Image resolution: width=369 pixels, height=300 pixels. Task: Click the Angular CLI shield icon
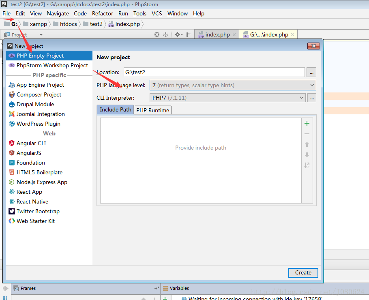[x=11, y=143]
